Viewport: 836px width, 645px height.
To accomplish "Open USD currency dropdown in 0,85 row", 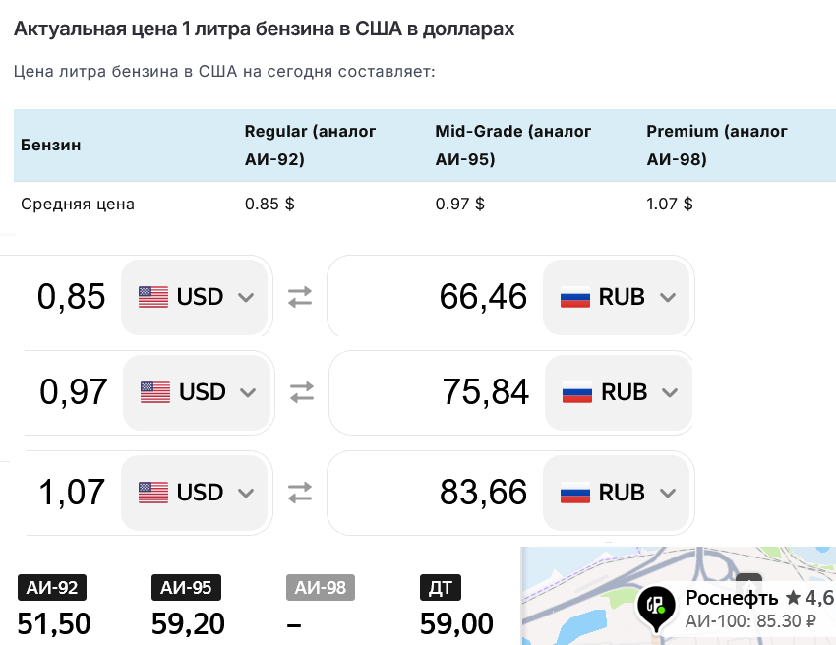I will (194, 297).
